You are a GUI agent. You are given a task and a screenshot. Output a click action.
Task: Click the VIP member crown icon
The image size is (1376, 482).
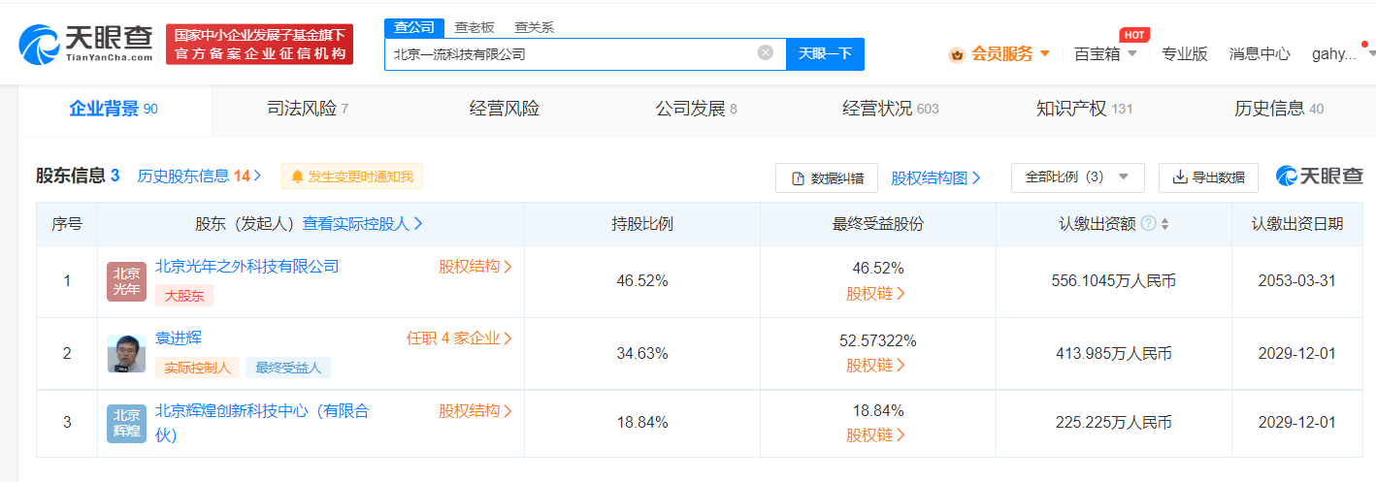[x=957, y=54]
